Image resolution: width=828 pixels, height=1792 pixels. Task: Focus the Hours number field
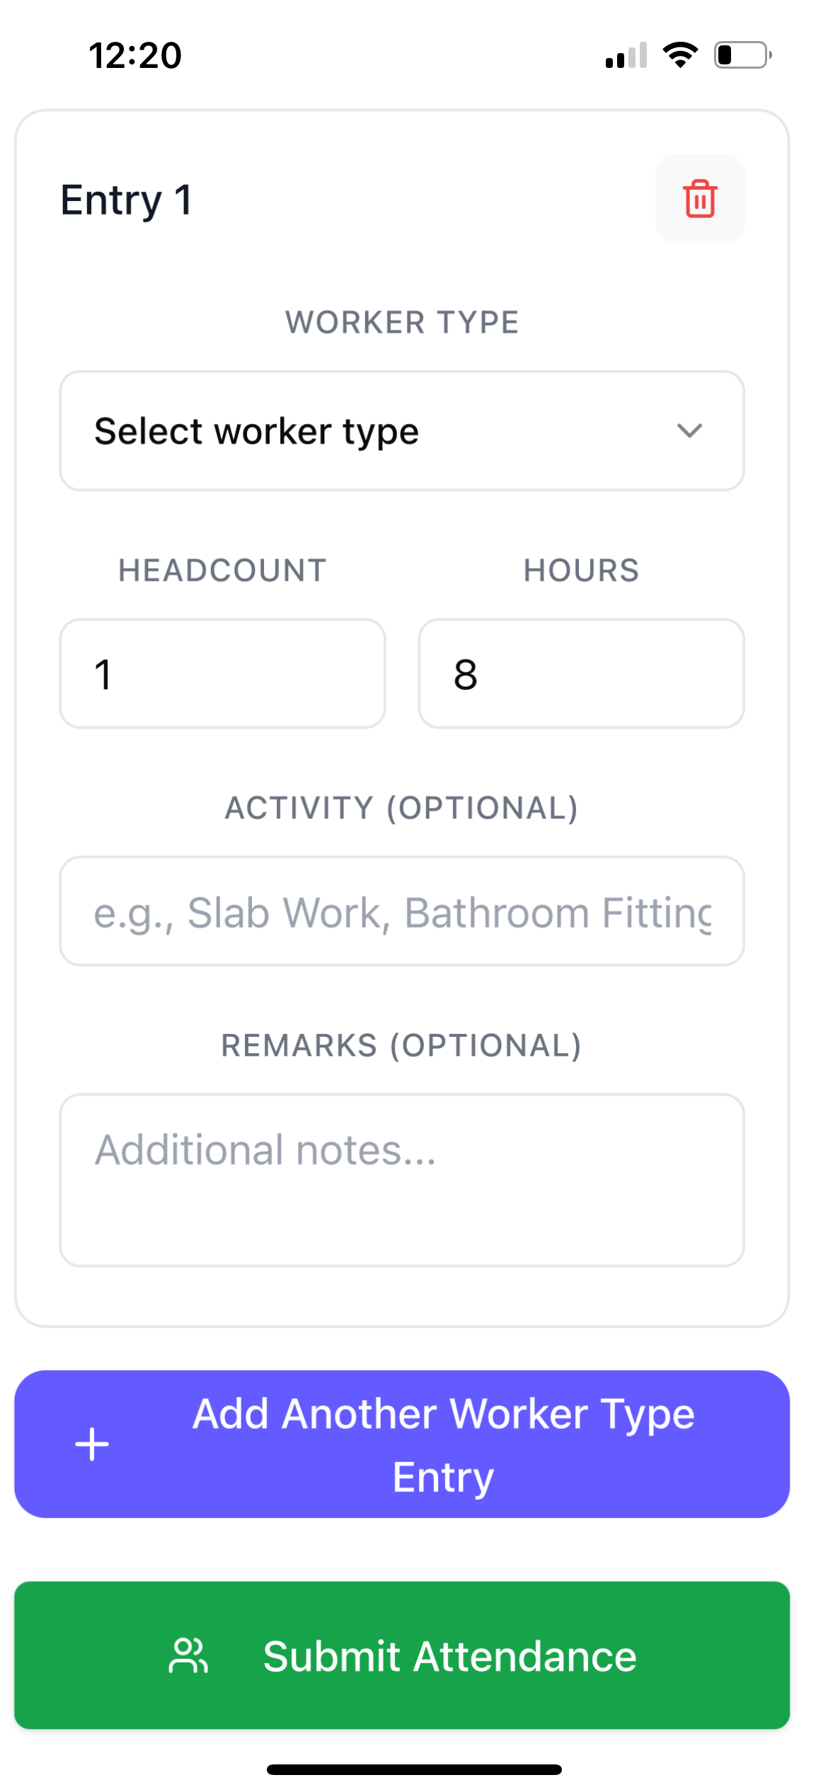pyautogui.click(x=580, y=674)
